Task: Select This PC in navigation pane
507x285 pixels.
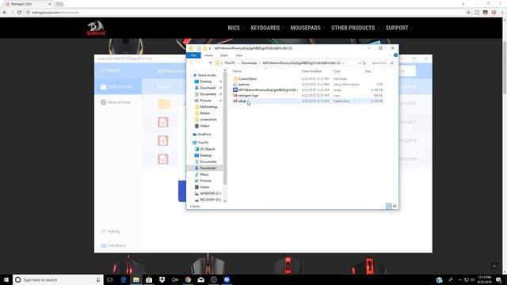Action: click(203, 142)
